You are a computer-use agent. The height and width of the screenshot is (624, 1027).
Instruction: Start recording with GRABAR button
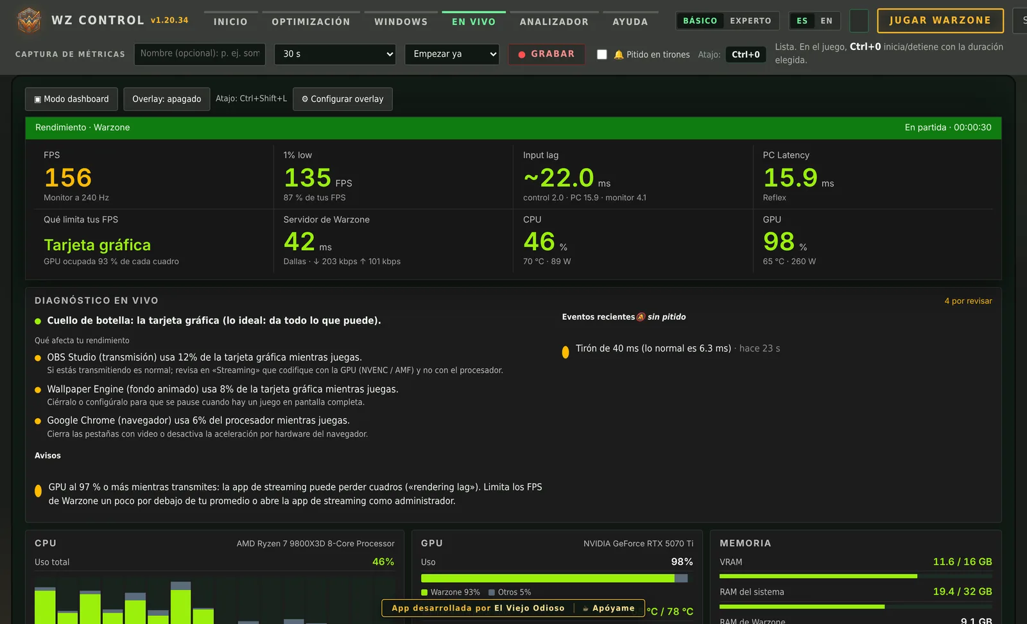pyautogui.click(x=546, y=54)
